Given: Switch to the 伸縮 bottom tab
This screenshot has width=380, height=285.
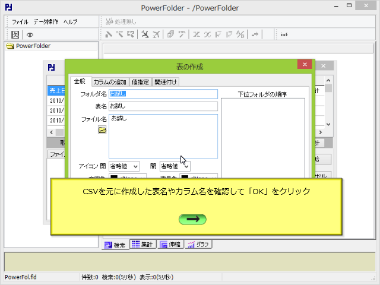Looking at the screenshot, I should point(170,244).
